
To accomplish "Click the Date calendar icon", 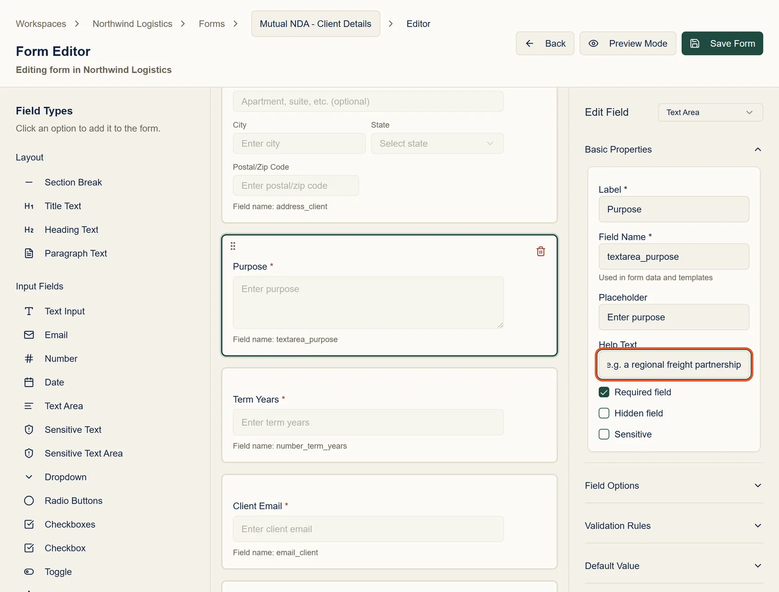I will (29, 382).
